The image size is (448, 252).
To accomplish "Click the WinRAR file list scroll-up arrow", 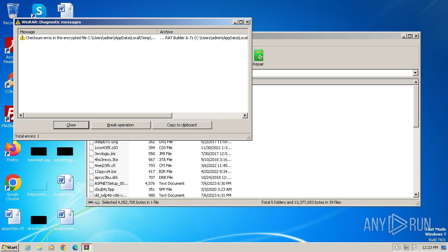I will [x=416, y=82].
